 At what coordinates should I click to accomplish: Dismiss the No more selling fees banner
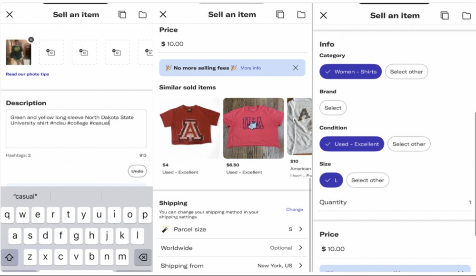296,68
